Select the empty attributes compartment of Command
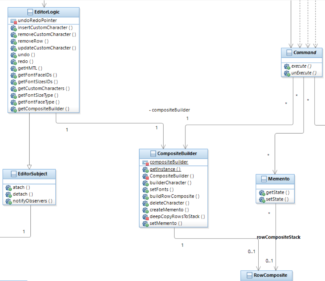This screenshot has width=325, height=281. click(302, 60)
